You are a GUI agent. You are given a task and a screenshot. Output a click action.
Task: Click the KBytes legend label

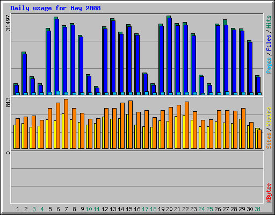pyautogui.click(x=269, y=193)
